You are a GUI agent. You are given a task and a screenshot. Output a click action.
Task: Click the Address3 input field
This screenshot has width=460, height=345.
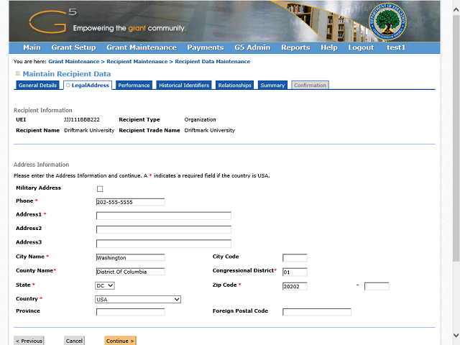tap(164, 244)
